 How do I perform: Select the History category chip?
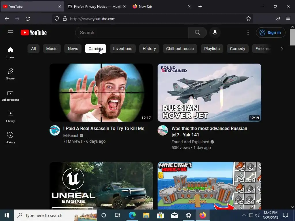149,49
